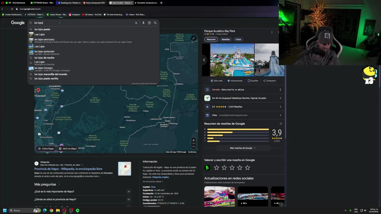This screenshot has height=214, width=381.
Task: Open OBS Studio from taskbar
Action: (x=71, y=210)
